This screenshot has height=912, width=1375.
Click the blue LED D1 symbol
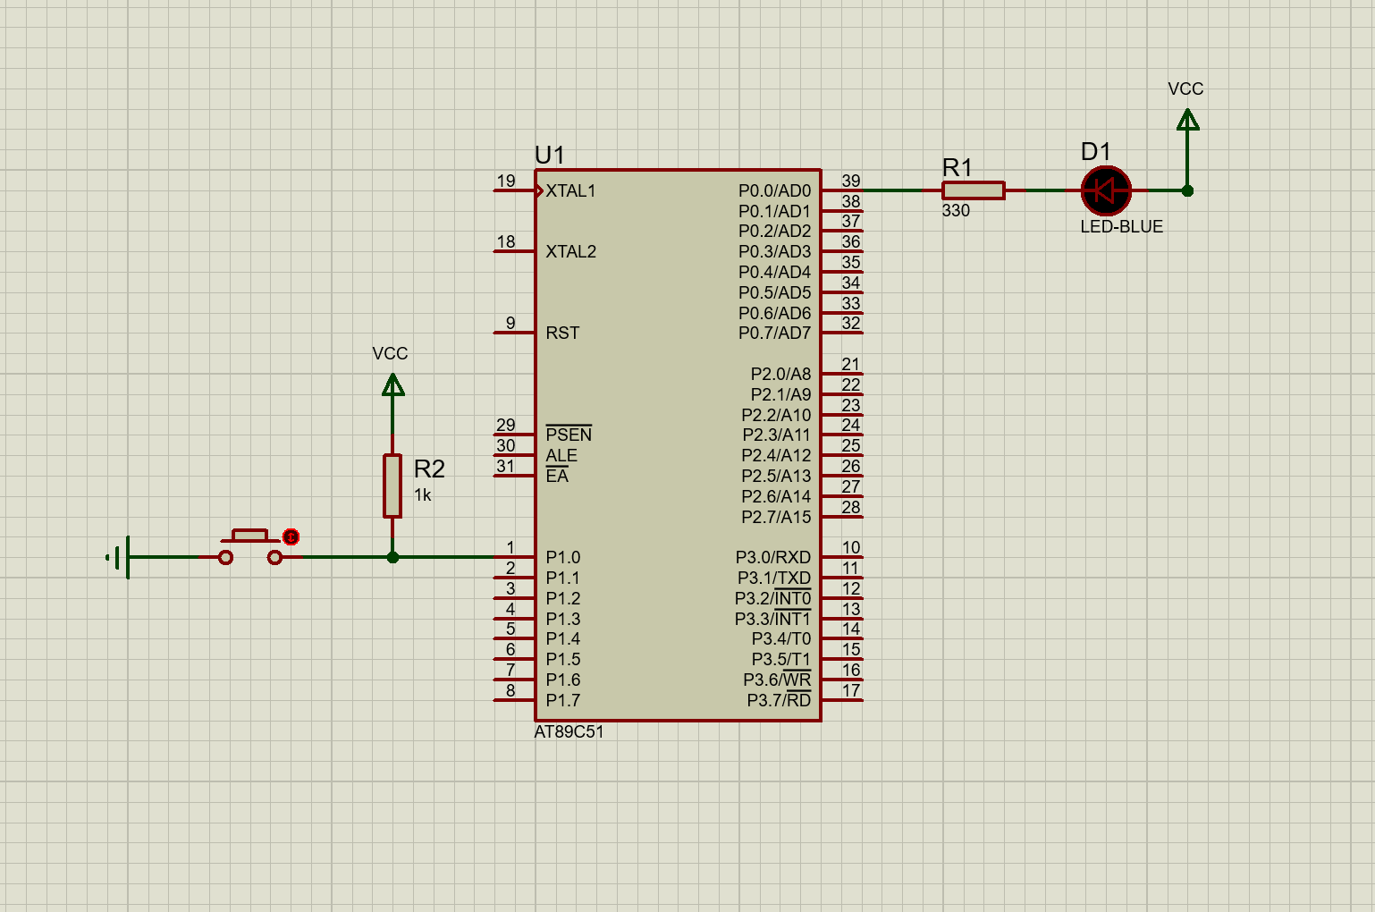click(x=1106, y=190)
